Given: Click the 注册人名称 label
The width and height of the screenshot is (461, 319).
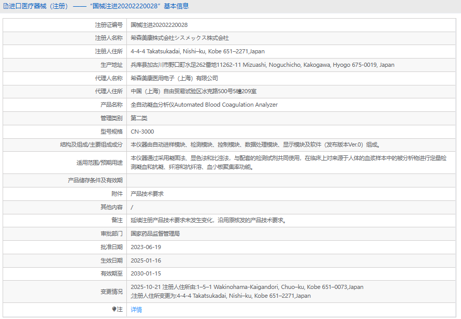Looking at the screenshot, I should click(x=109, y=38).
